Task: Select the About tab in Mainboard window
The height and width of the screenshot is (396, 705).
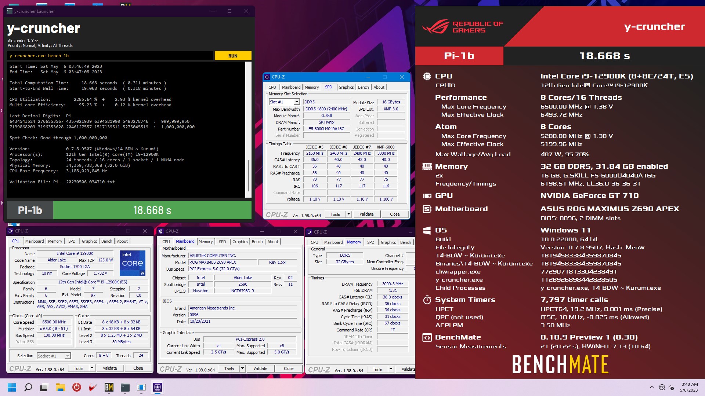Action: (x=273, y=242)
